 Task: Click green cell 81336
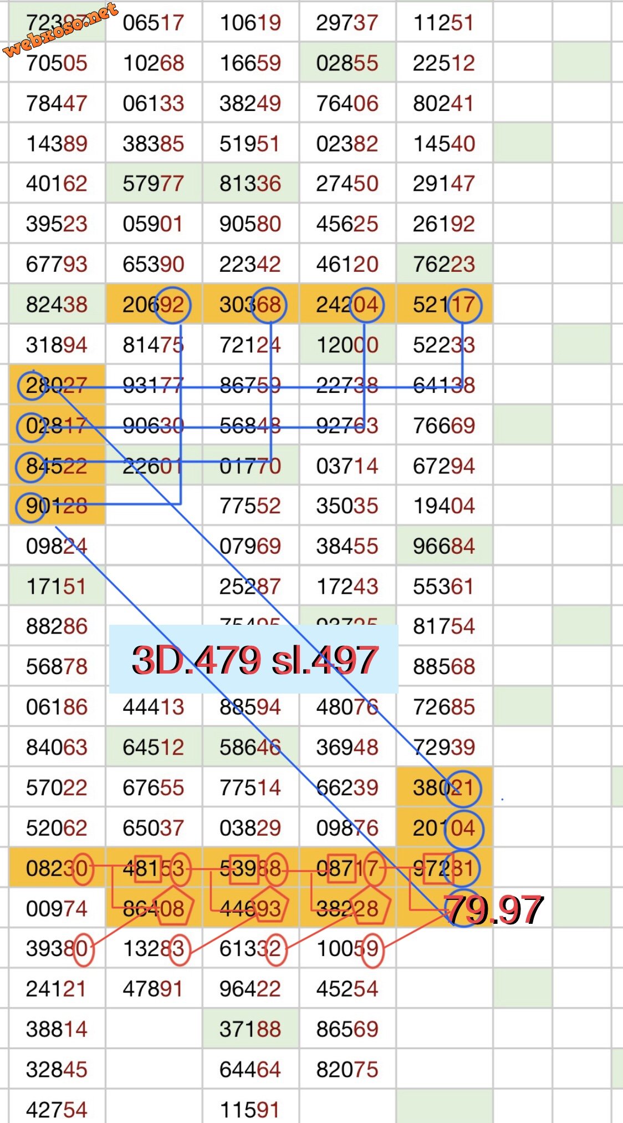pos(251,184)
